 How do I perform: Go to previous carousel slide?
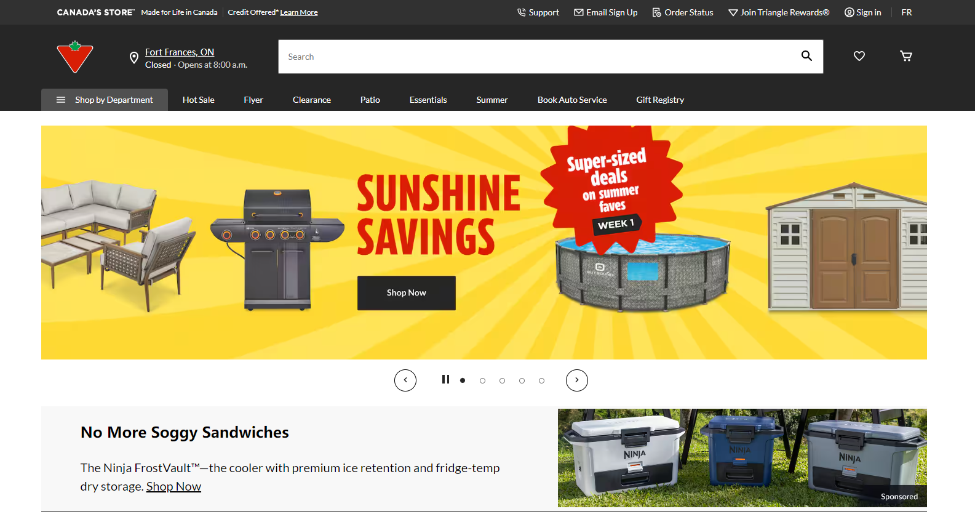pos(405,380)
